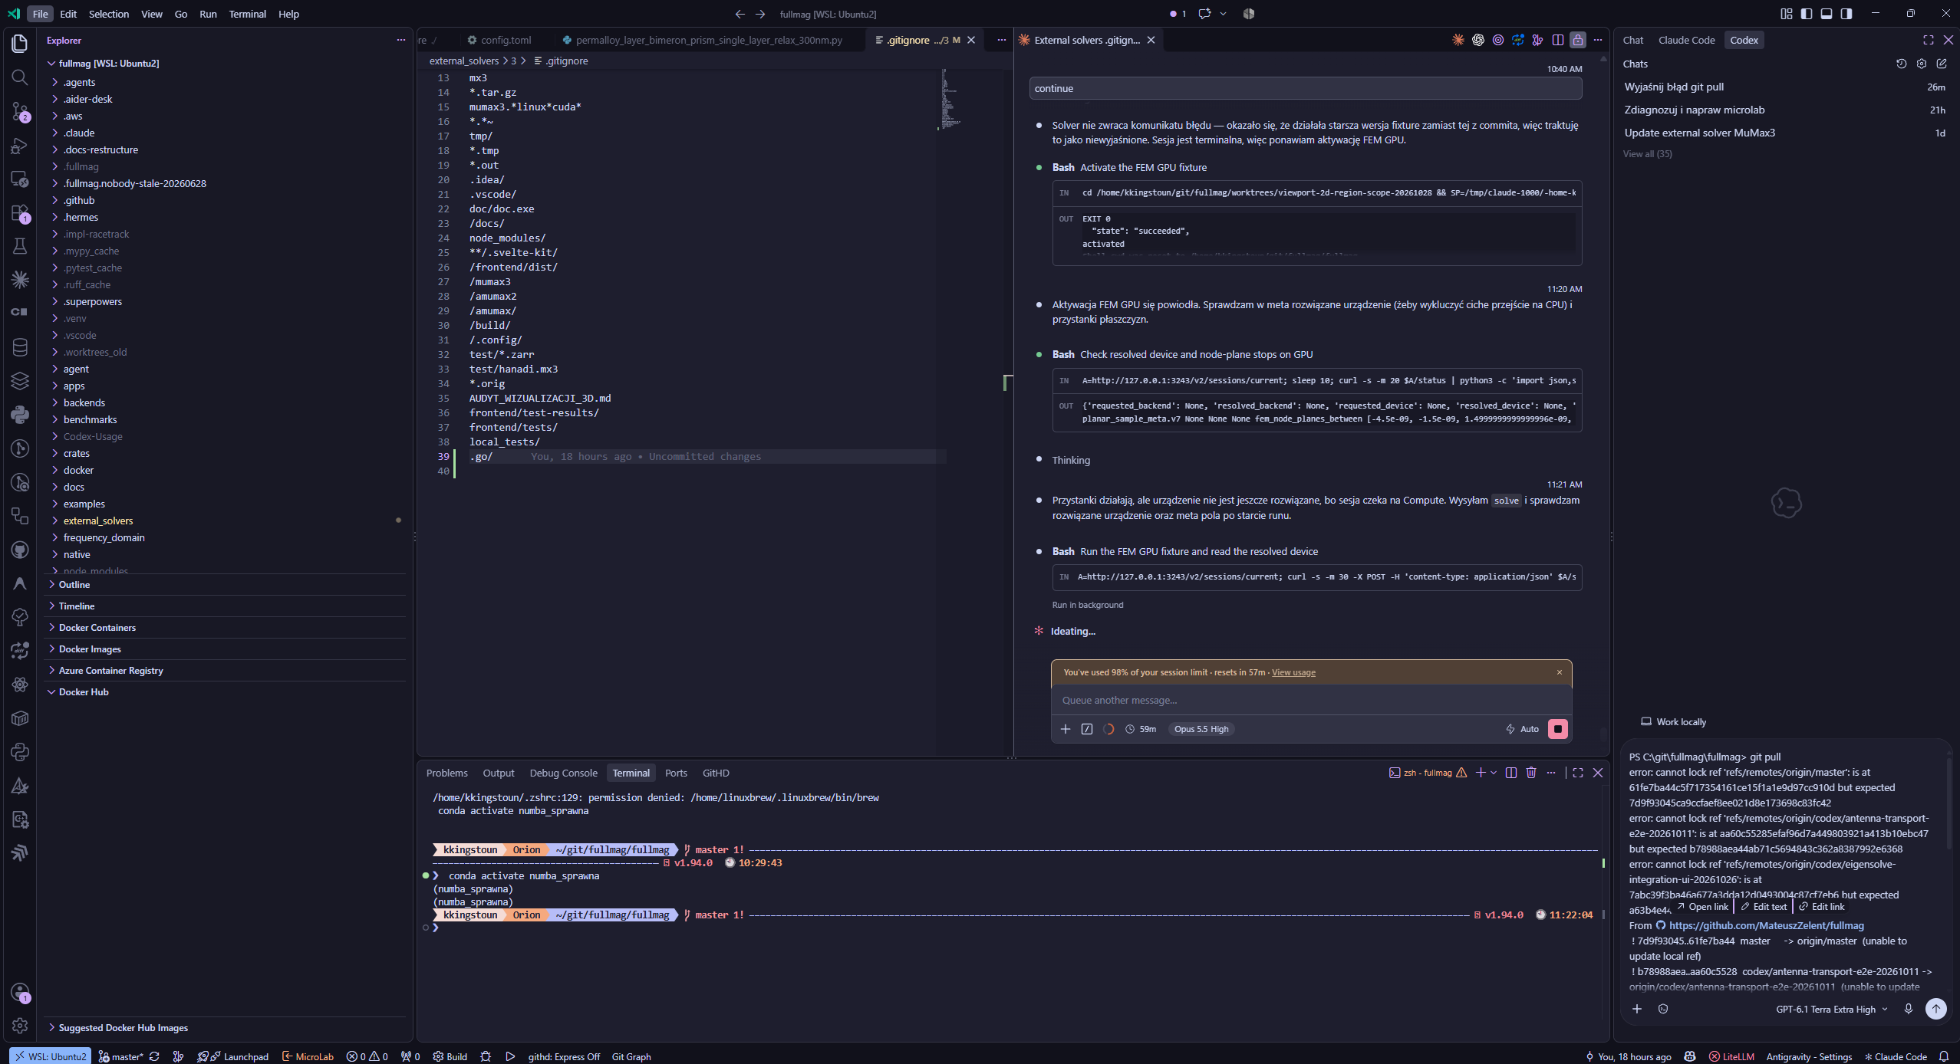Switch to the Debug Console tab

563,773
